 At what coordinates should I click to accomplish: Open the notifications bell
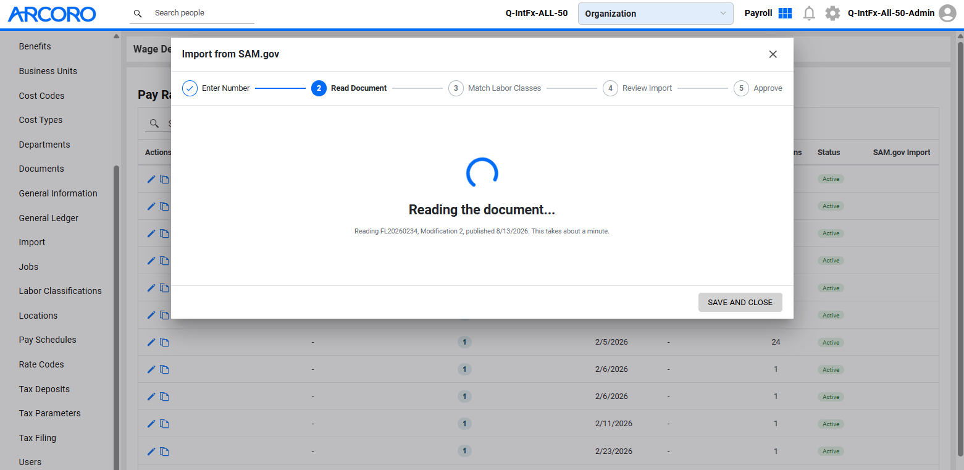tap(809, 13)
